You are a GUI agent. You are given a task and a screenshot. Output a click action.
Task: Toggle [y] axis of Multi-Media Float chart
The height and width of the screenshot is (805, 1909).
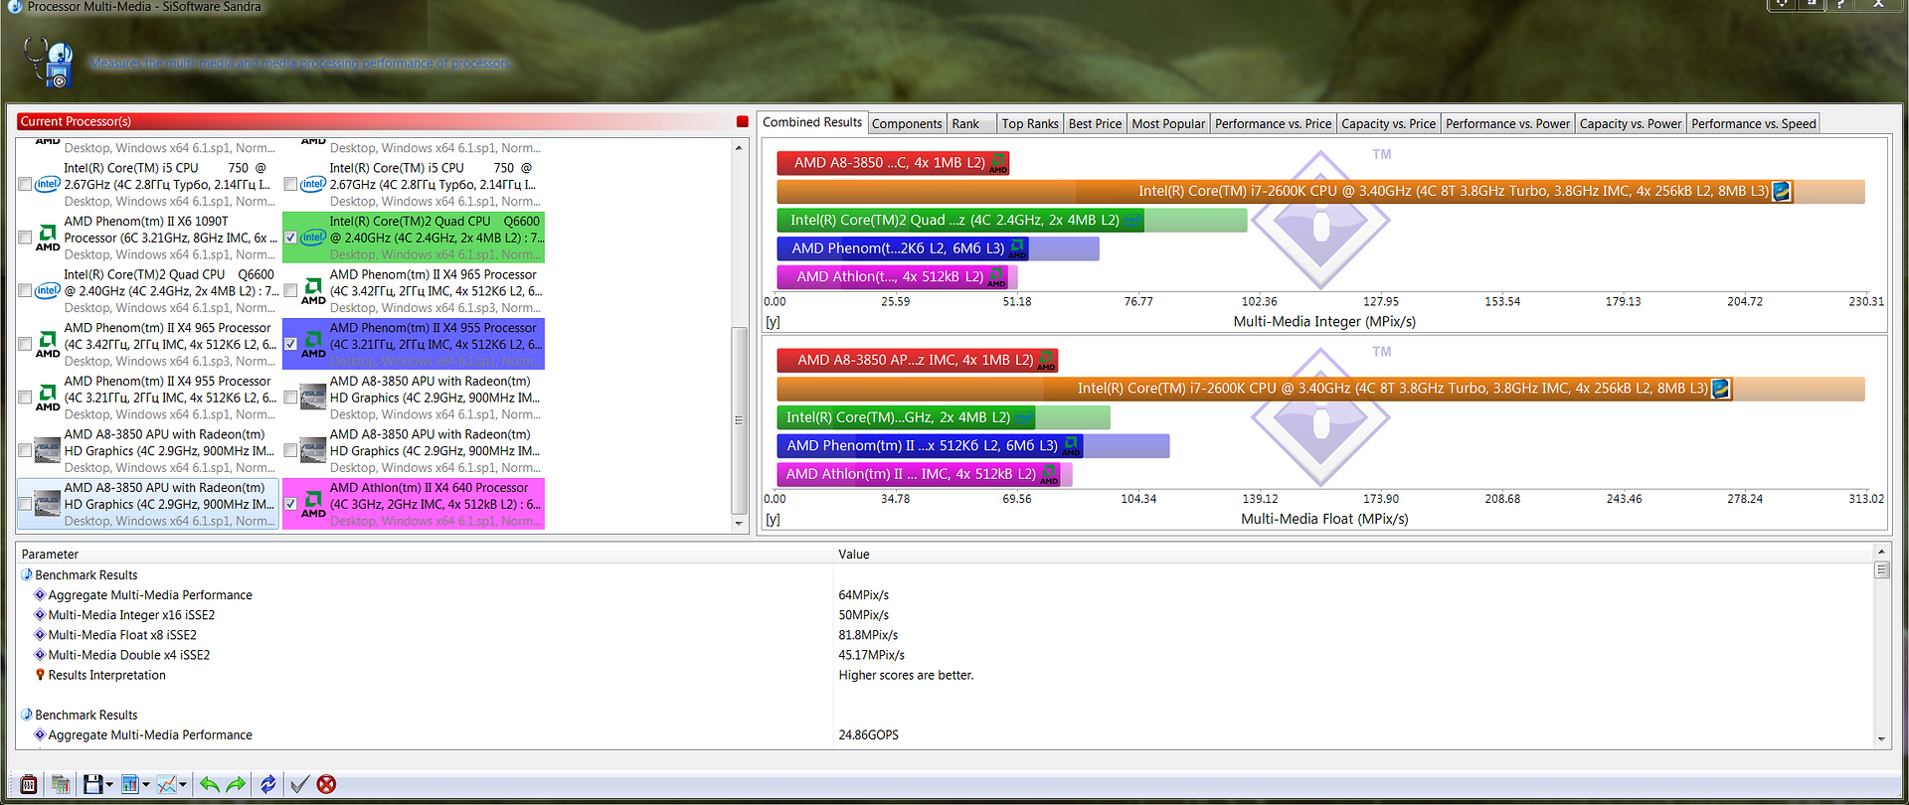click(x=773, y=519)
